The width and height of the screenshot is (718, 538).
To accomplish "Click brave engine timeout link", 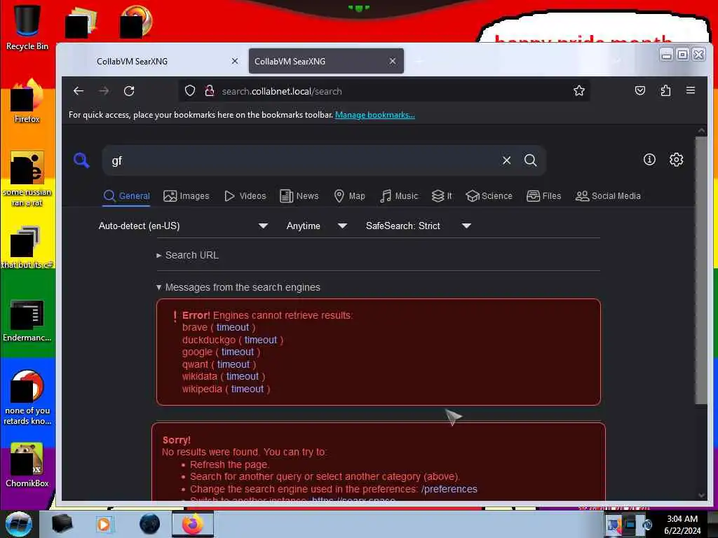I will tap(233, 328).
